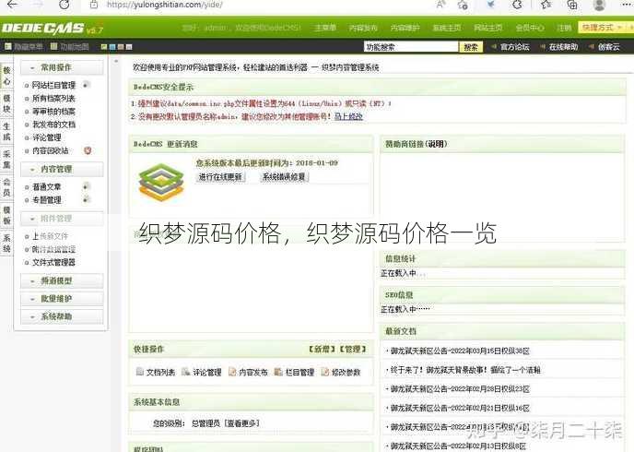634x452 pixels.
Task: Open 会员中心 in the top navigation
Action: pyautogui.click(x=530, y=28)
